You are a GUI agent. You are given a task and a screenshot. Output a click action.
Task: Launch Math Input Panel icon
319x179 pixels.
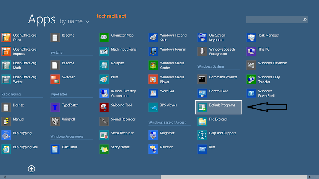(x=104, y=51)
